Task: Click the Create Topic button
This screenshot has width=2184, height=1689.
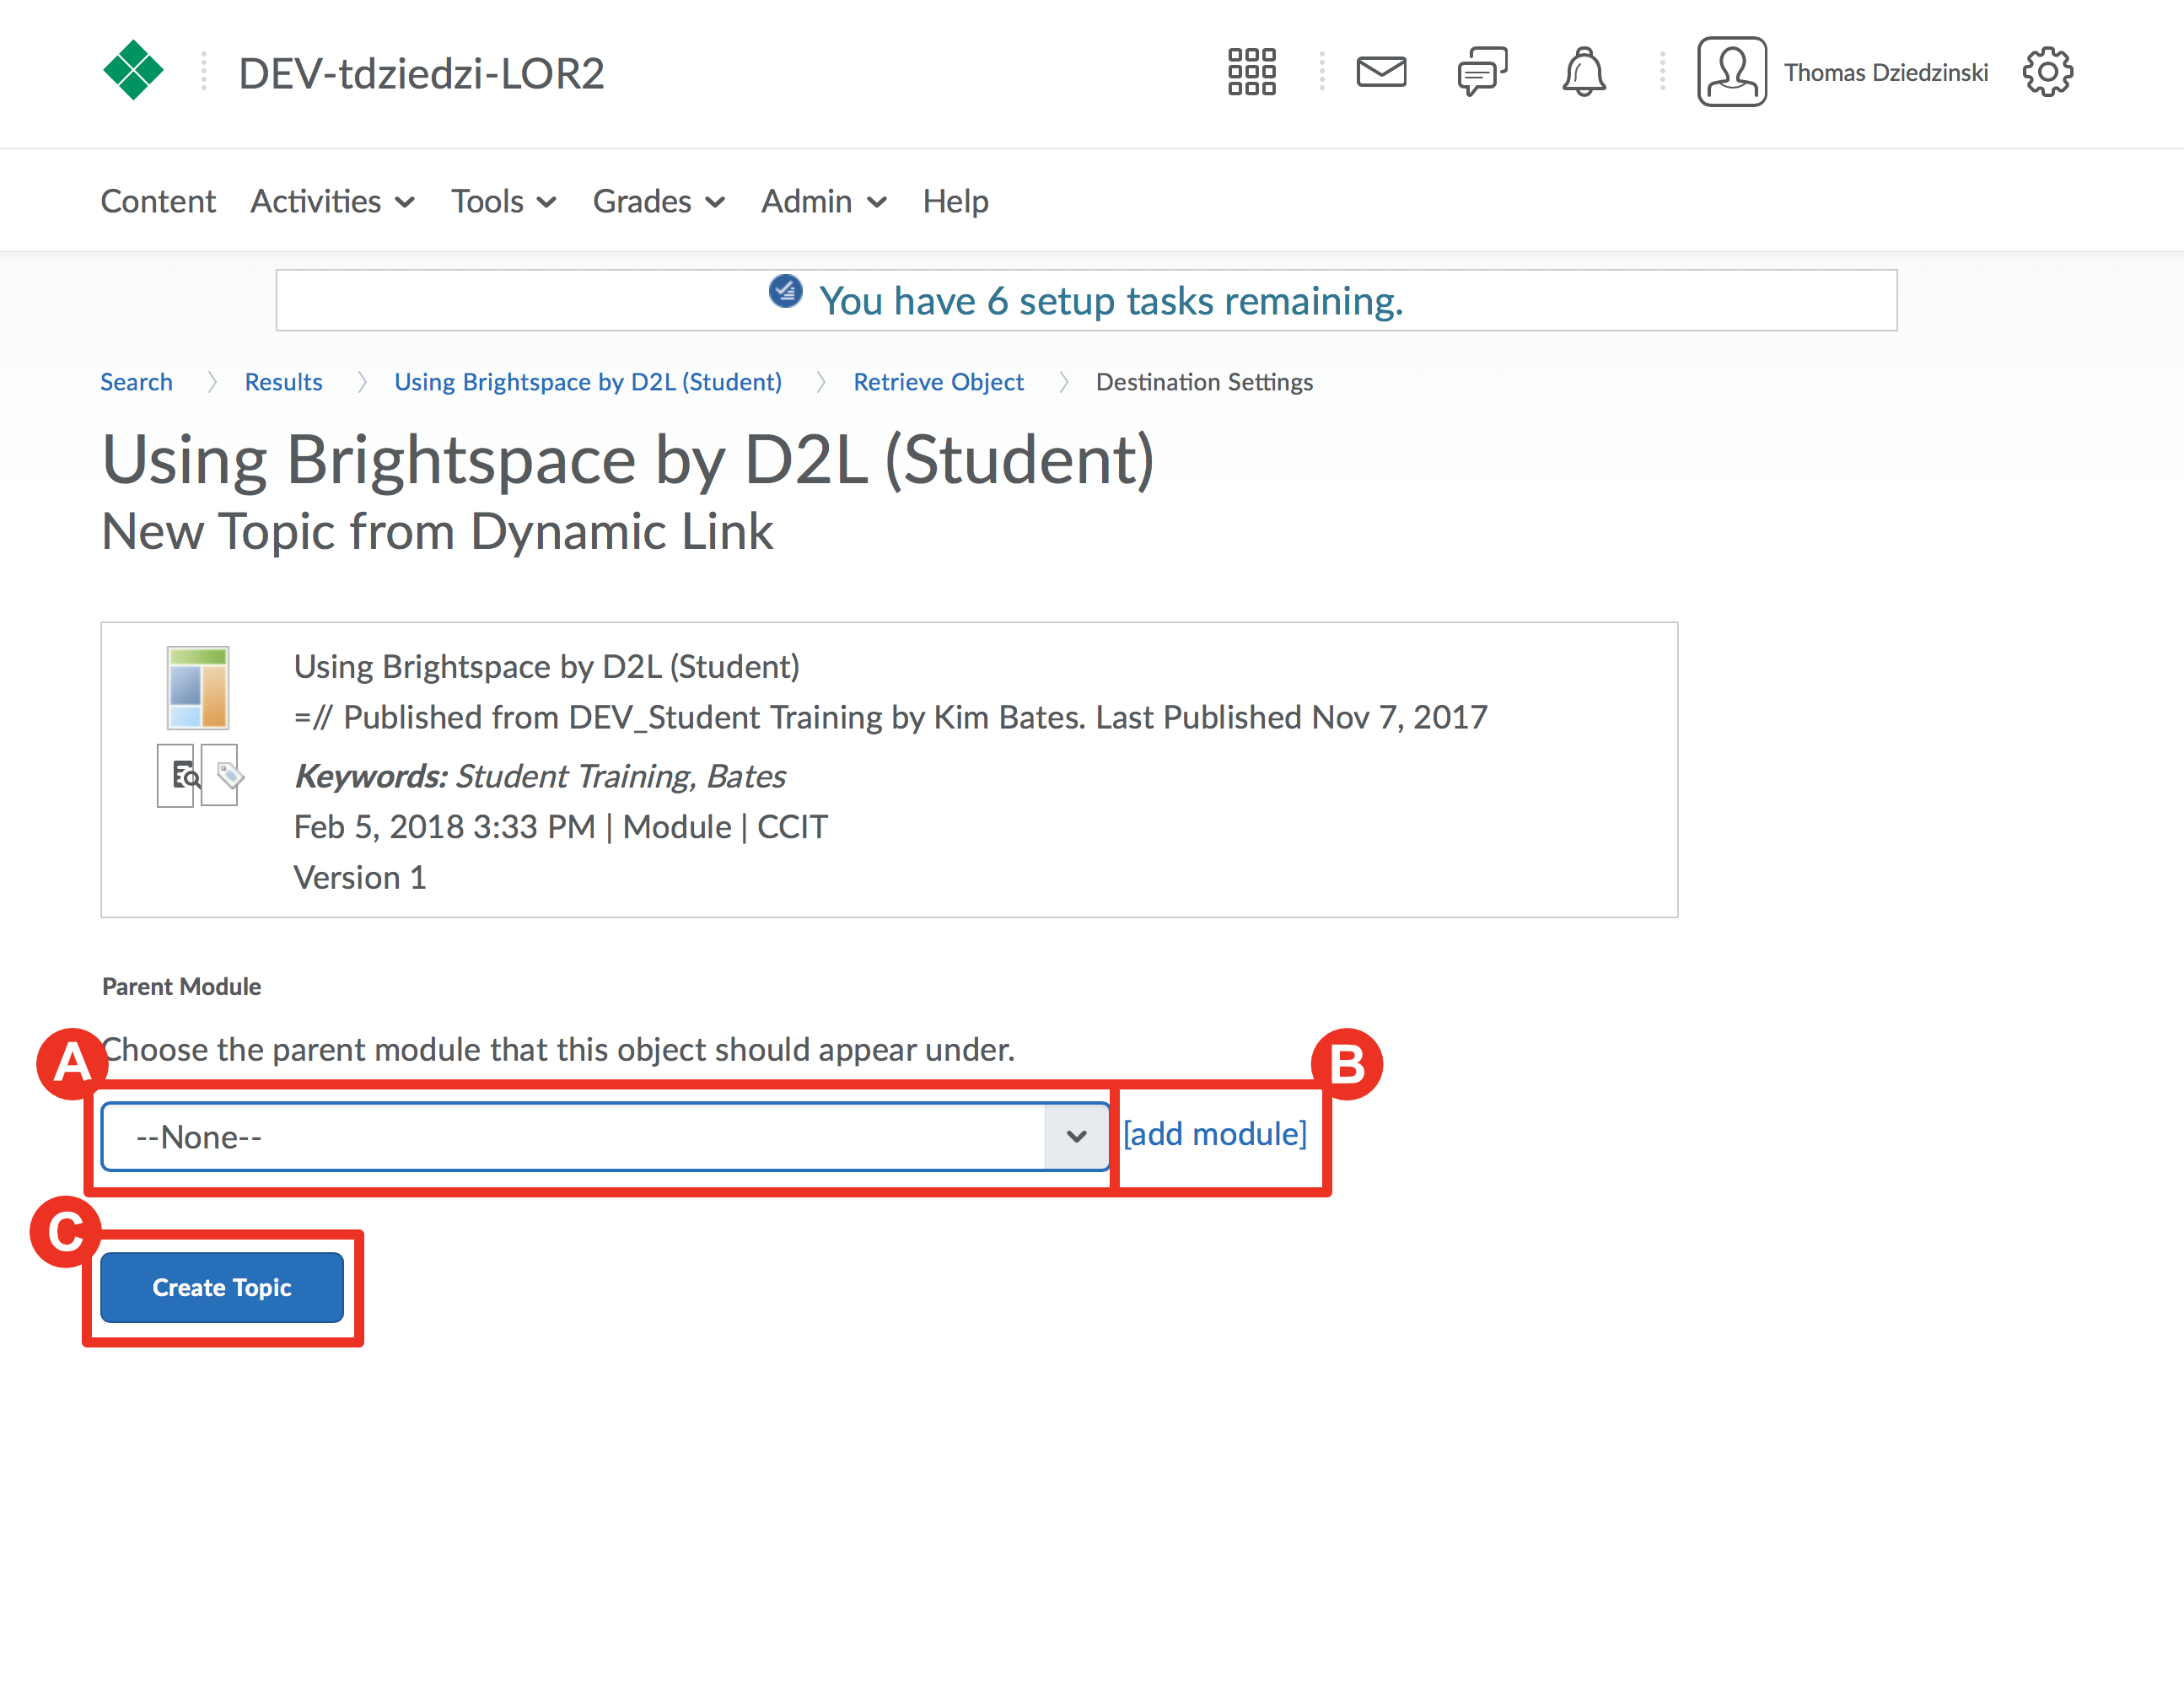Action: tap(222, 1288)
